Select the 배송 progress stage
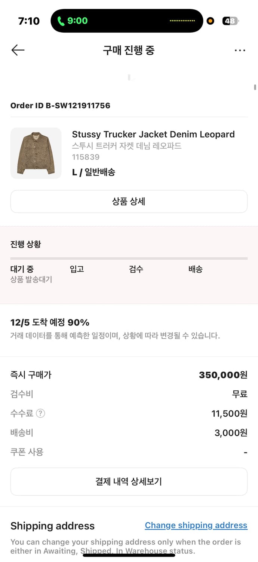 [x=195, y=269]
